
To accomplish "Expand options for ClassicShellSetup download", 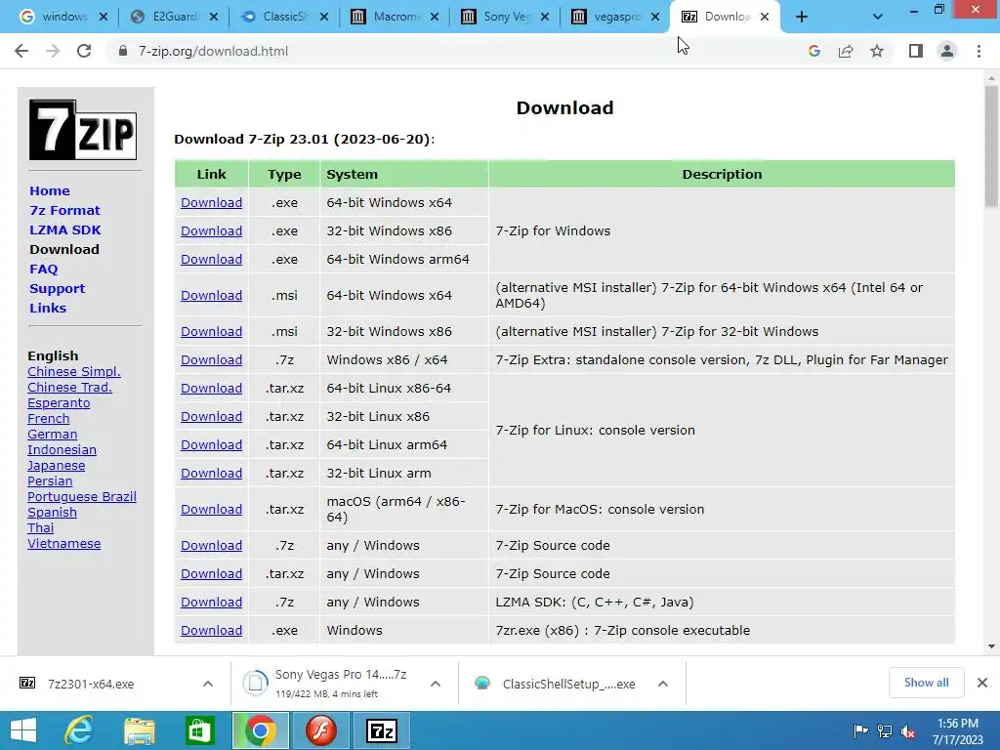I will (x=663, y=684).
